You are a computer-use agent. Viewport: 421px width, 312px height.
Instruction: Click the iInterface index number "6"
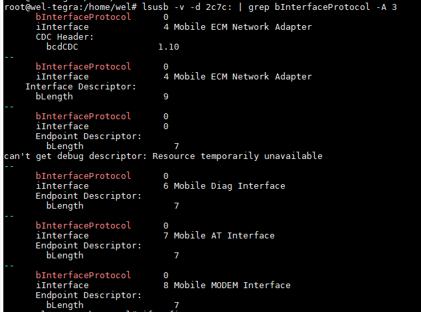[x=165, y=186]
